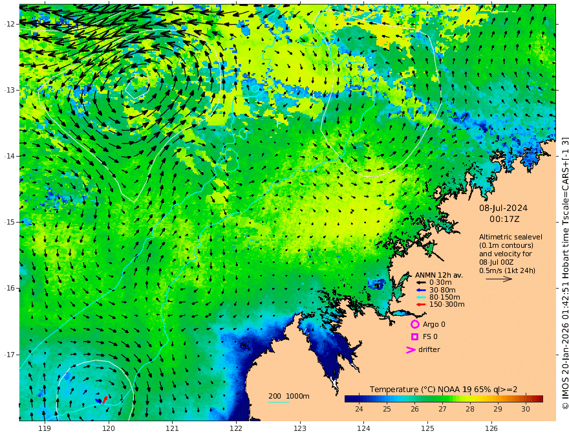Click the longitude axis label 119
The height and width of the screenshot is (440, 569).
point(45,429)
